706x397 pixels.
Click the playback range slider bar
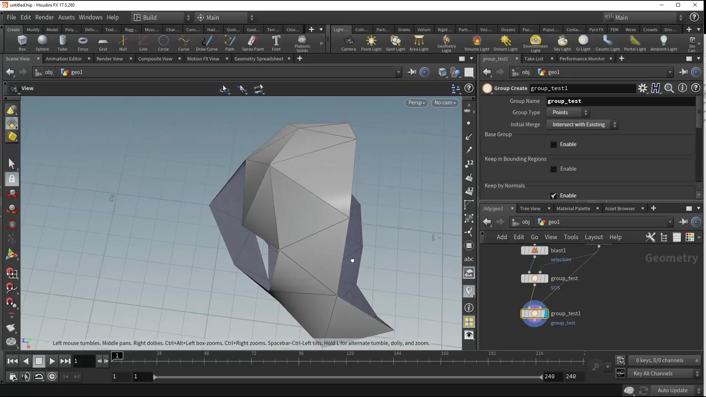347,377
